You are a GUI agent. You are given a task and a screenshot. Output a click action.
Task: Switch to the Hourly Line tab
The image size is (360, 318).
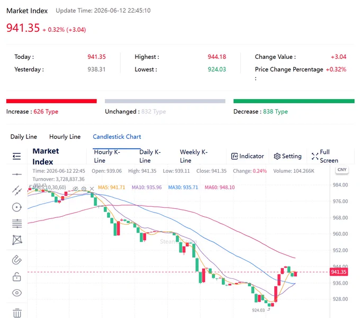(x=65, y=137)
